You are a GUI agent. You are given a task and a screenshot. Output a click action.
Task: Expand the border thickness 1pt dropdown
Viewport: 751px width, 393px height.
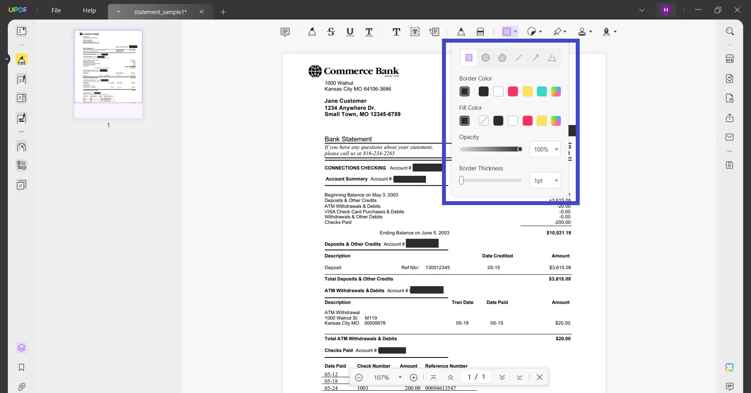click(545, 180)
